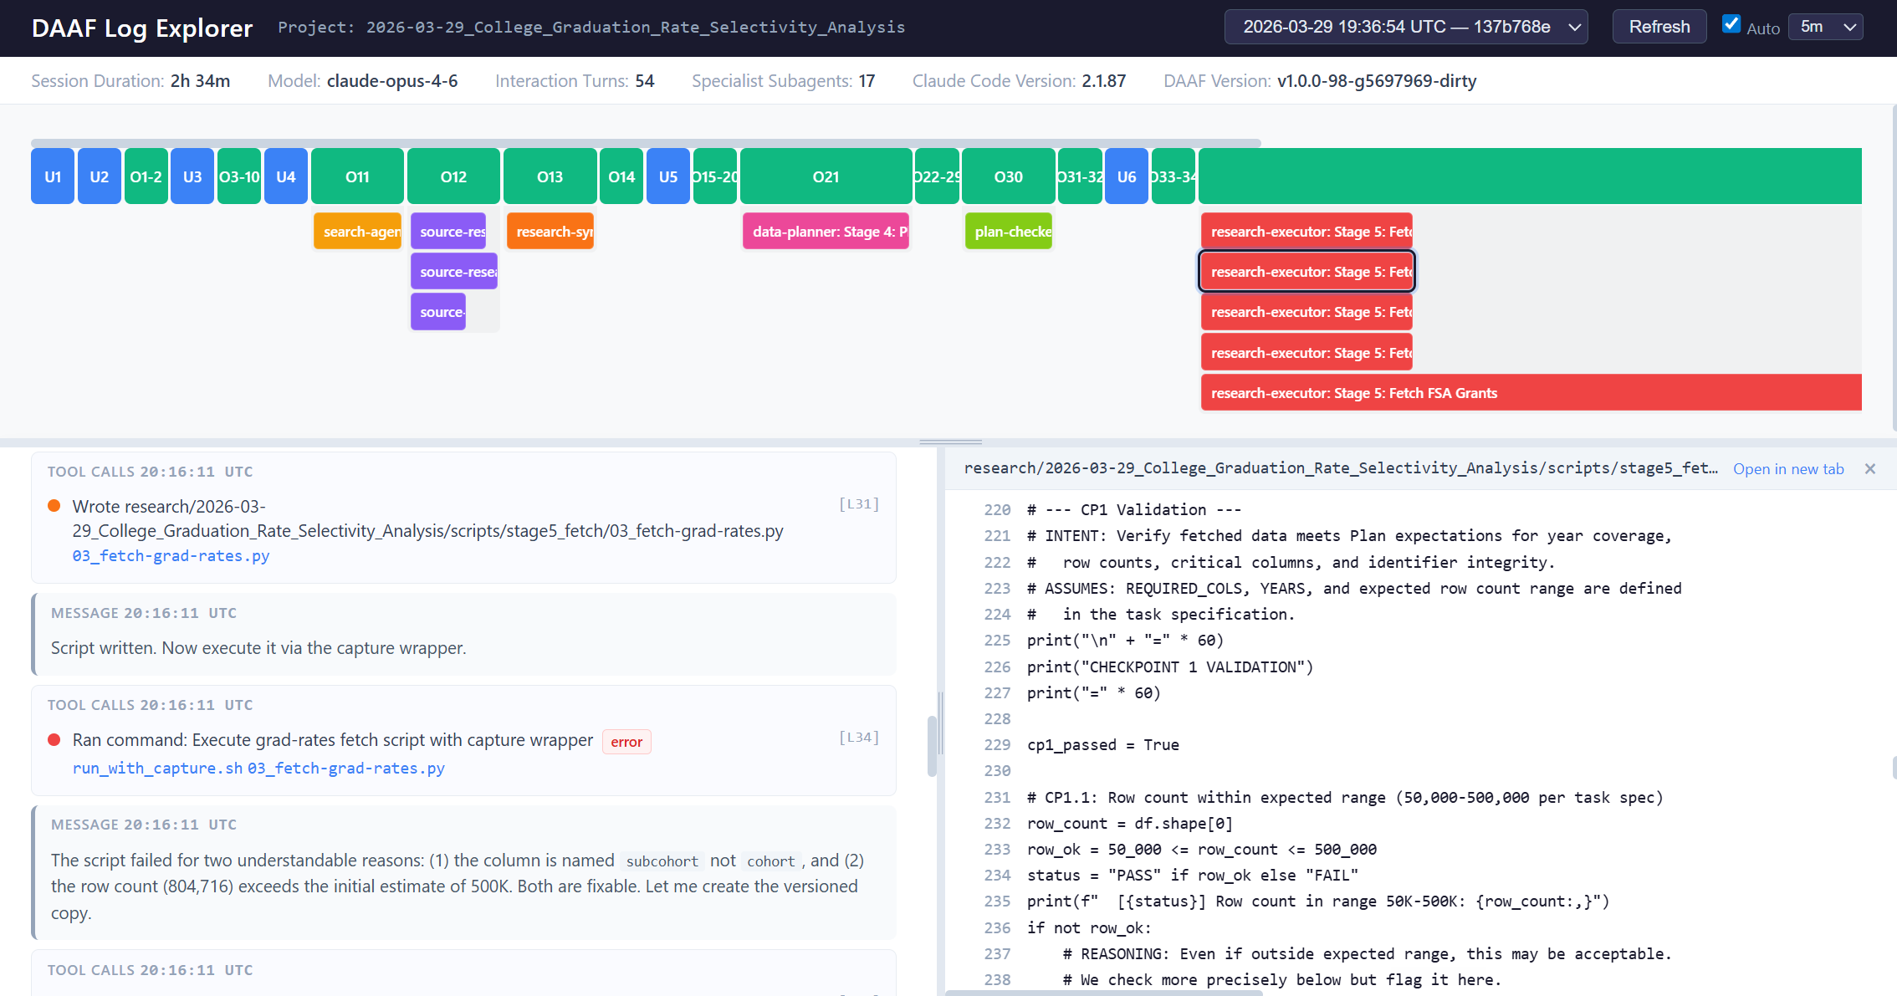
Task: Click the subcohort inline code text
Action: pos(662,861)
